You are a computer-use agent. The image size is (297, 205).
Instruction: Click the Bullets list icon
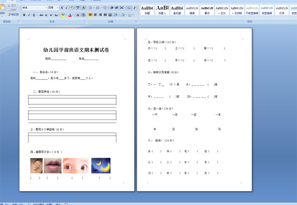(90, 8)
